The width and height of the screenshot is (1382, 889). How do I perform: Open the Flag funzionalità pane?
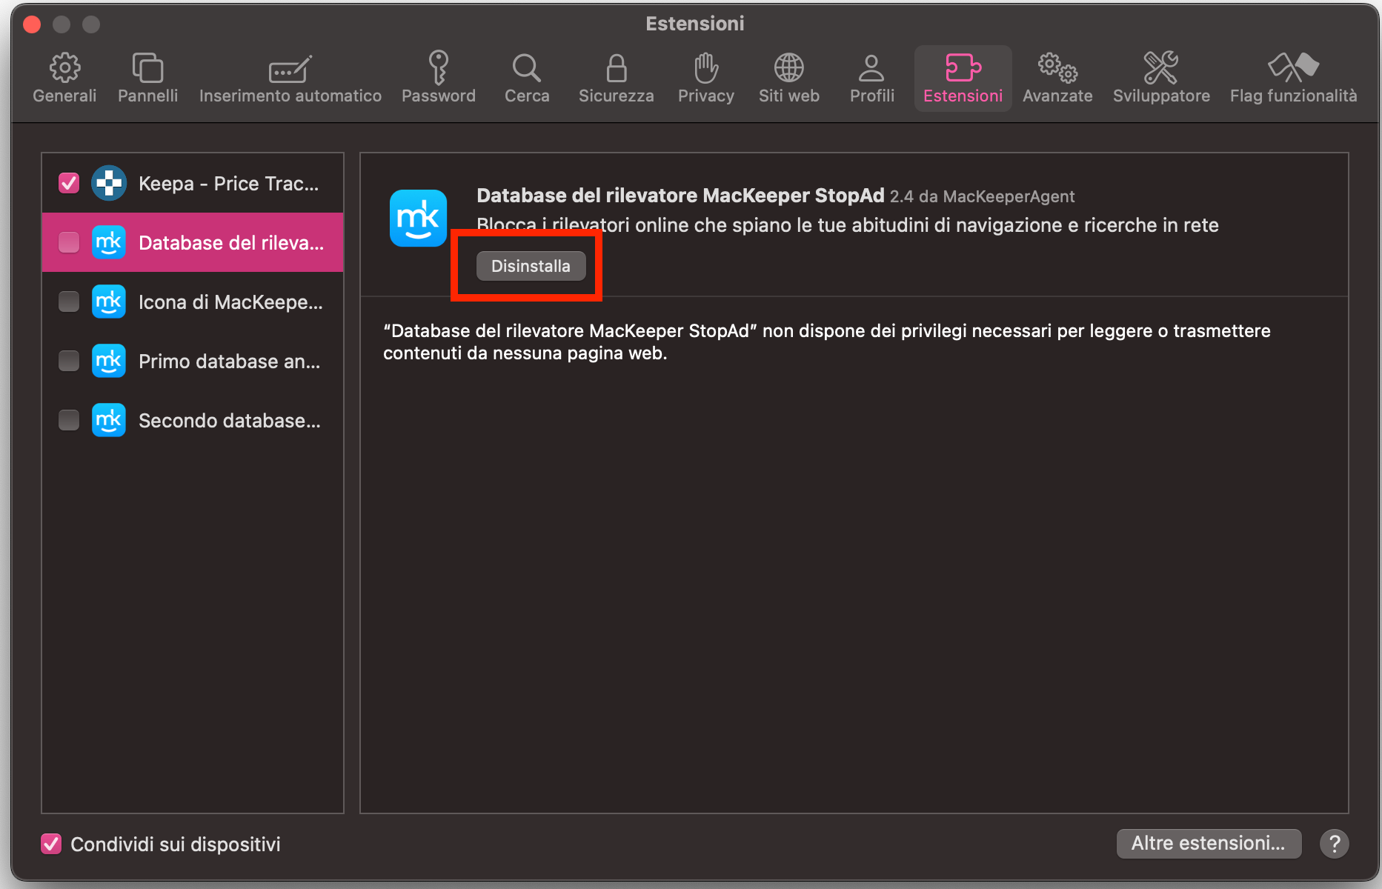point(1292,76)
